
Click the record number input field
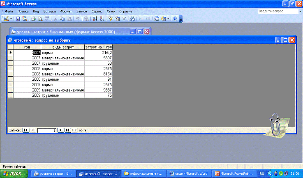click(46, 130)
